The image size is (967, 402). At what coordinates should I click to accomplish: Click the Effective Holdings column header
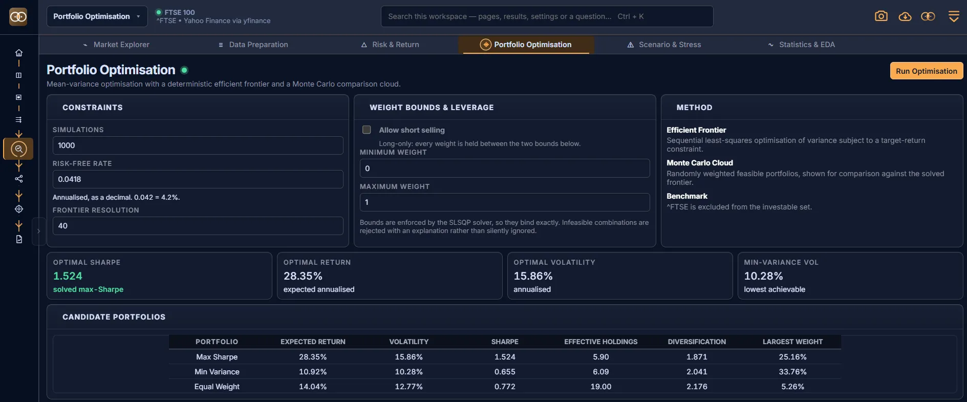point(601,342)
